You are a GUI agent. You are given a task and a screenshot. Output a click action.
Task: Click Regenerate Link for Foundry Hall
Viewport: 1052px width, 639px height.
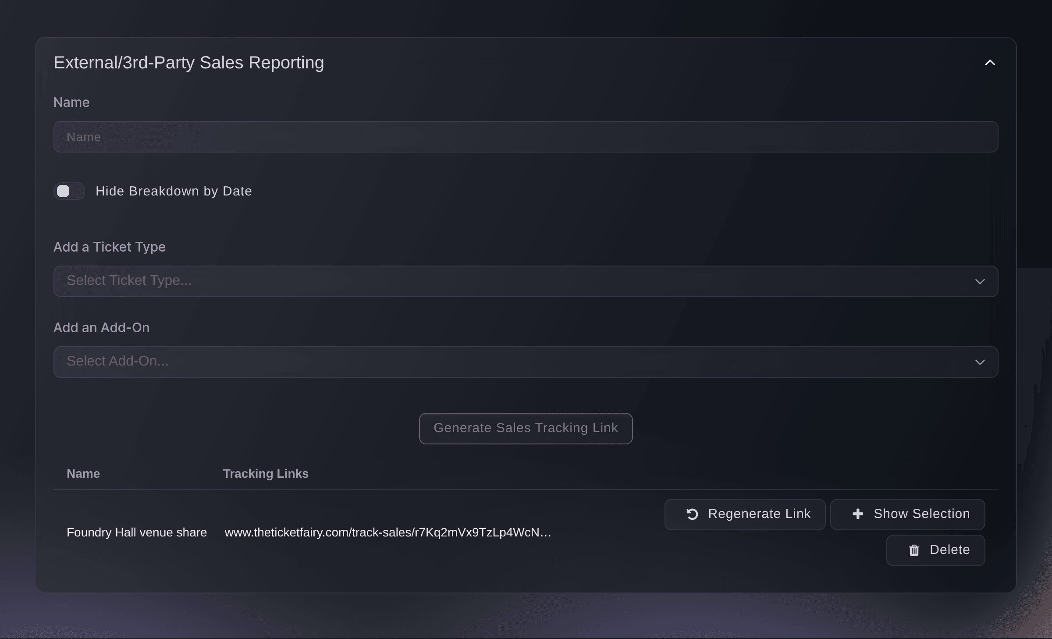[745, 514]
